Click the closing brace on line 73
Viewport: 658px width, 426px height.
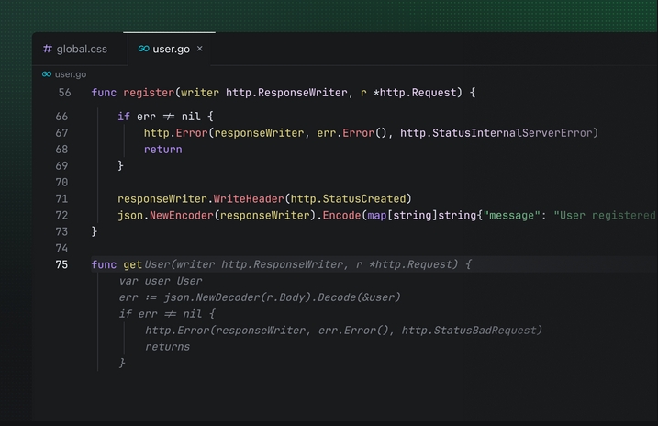[x=95, y=232]
